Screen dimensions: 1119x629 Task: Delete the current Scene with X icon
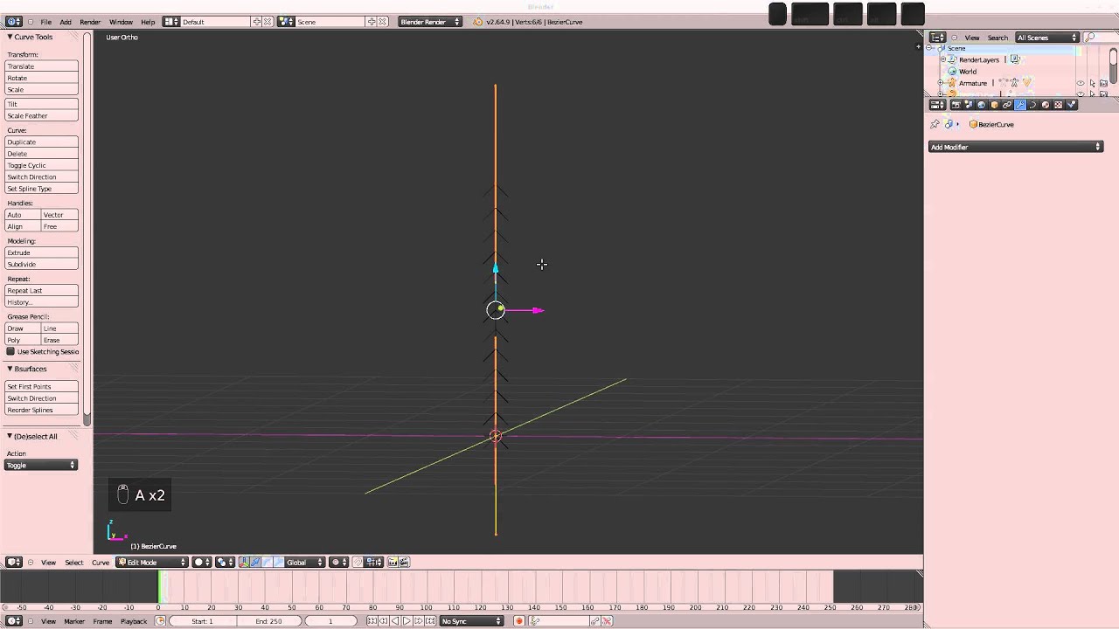tap(383, 22)
